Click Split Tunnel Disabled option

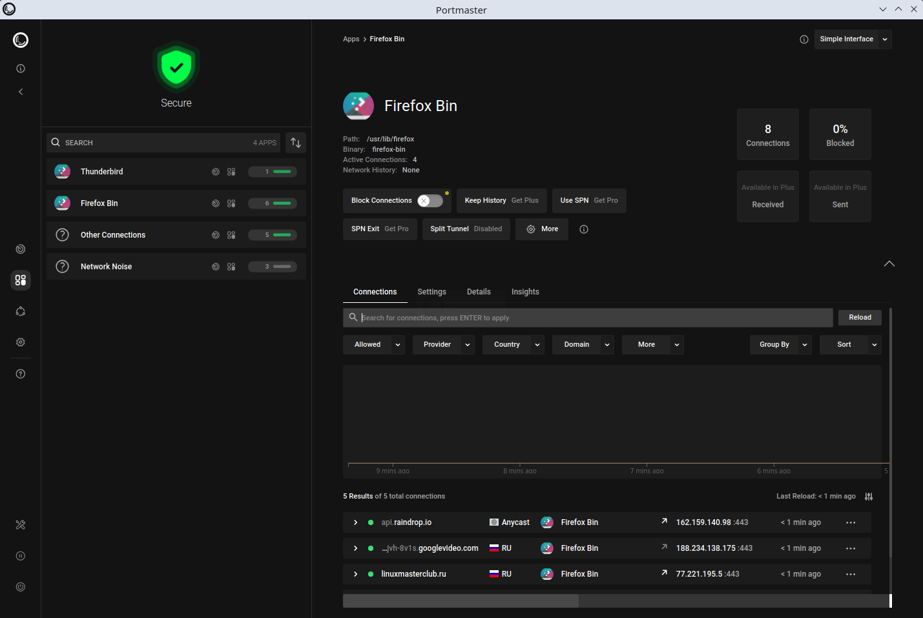[x=466, y=229]
